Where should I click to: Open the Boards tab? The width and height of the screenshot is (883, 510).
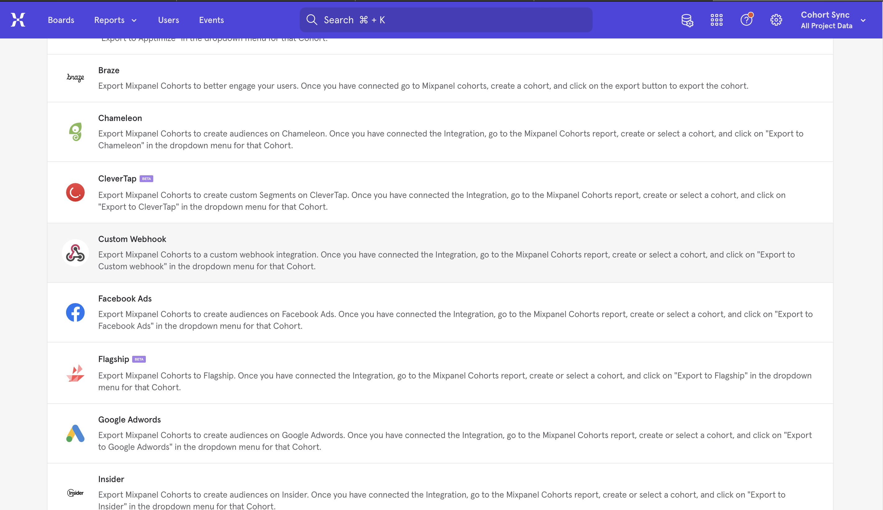click(61, 20)
